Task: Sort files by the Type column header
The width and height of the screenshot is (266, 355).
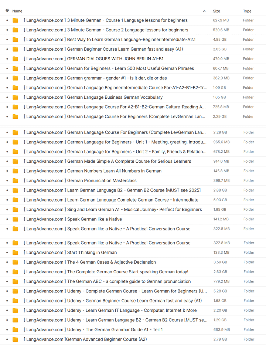Action: click(247, 11)
